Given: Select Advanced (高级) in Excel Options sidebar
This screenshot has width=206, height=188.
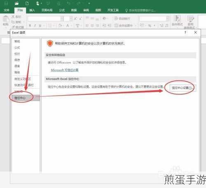Looking at the screenshot, I should click(17, 72).
